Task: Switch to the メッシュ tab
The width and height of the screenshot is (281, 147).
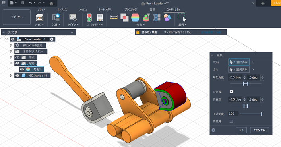Action: click(x=83, y=10)
